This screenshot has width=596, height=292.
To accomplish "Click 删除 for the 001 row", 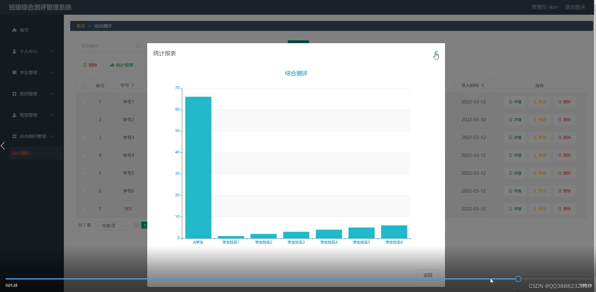I will point(564,209).
